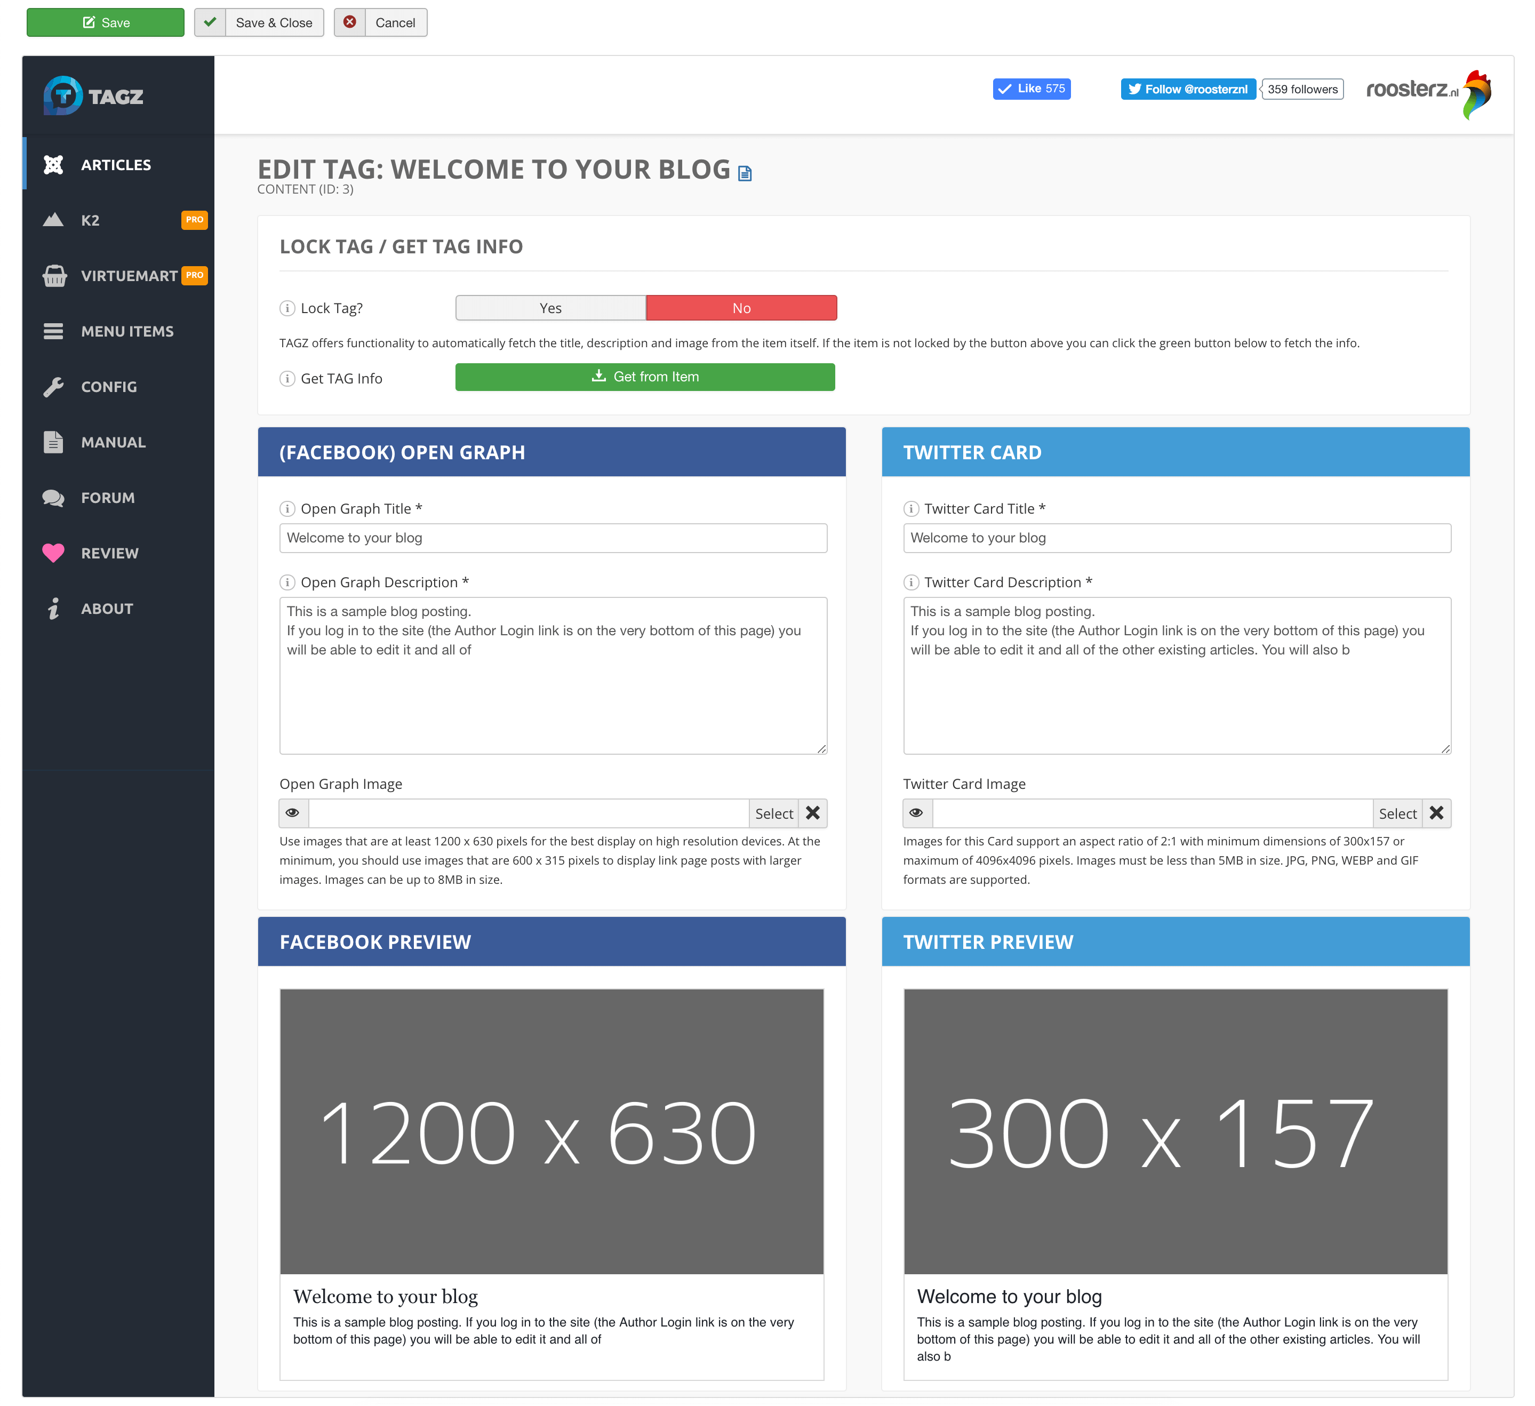Click the Open Graph Title input field
Screen dimensions: 1535x1406
click(x=553, y=538)
